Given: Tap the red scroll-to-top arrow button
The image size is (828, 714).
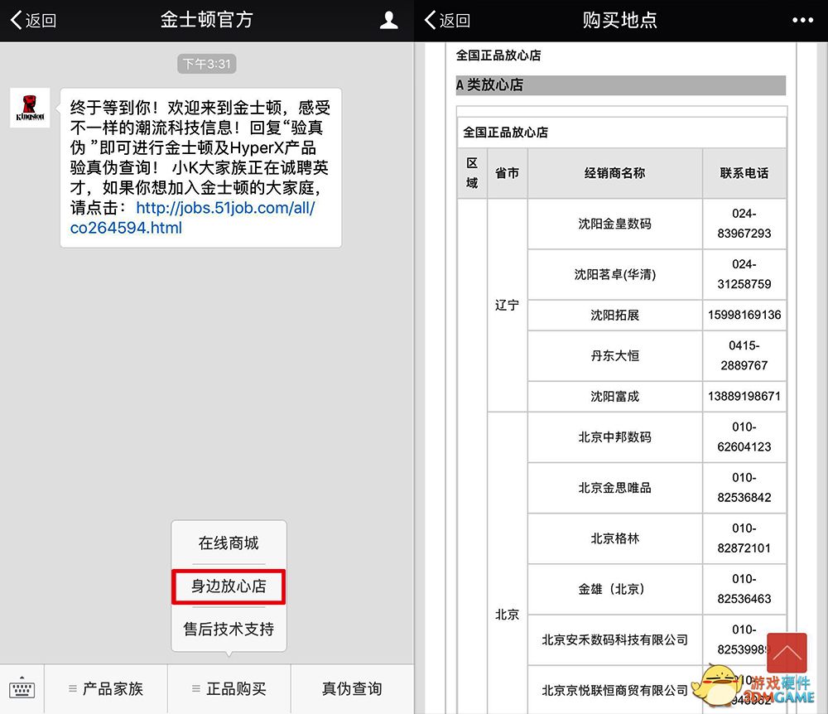Looking at the screenshot, I should coord(787,653).
